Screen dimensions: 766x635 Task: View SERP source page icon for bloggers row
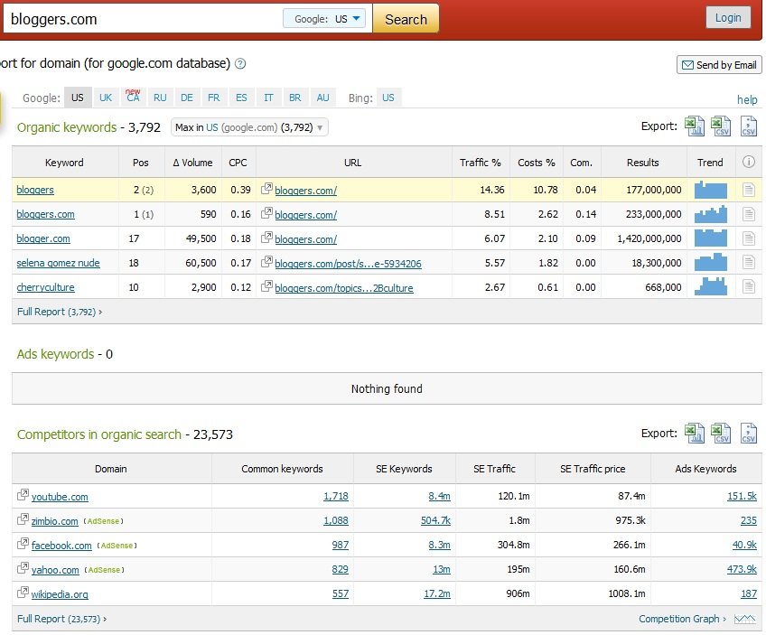(749, 190)
